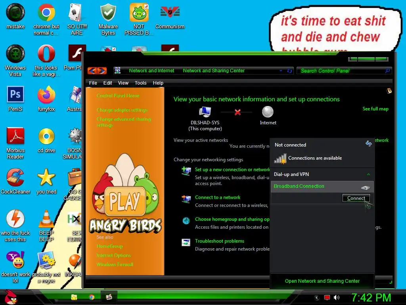
Task: Click the volume speaker tray icon
Action: coord(336,297)
